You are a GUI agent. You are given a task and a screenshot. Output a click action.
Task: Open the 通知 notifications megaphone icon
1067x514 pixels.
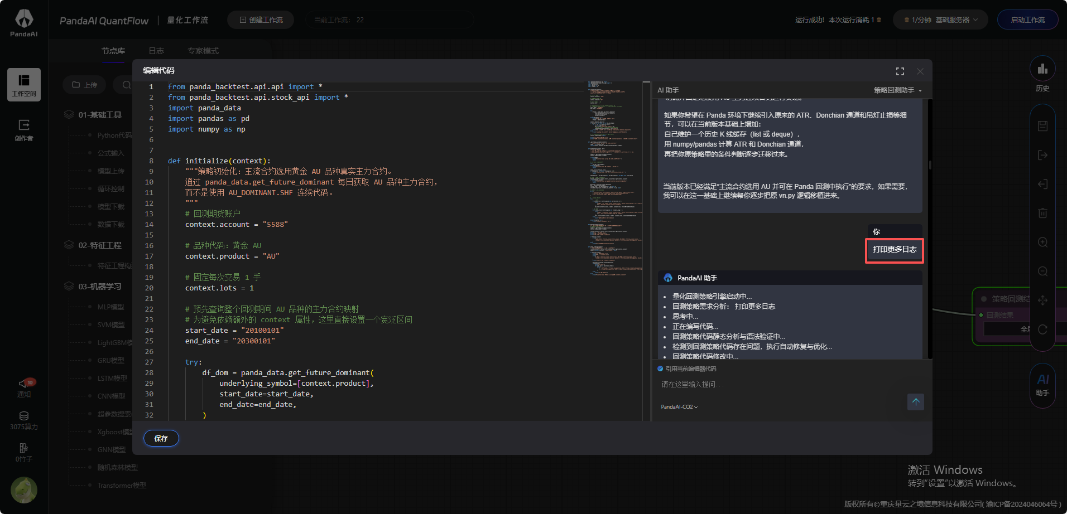[x=24, y=388]
